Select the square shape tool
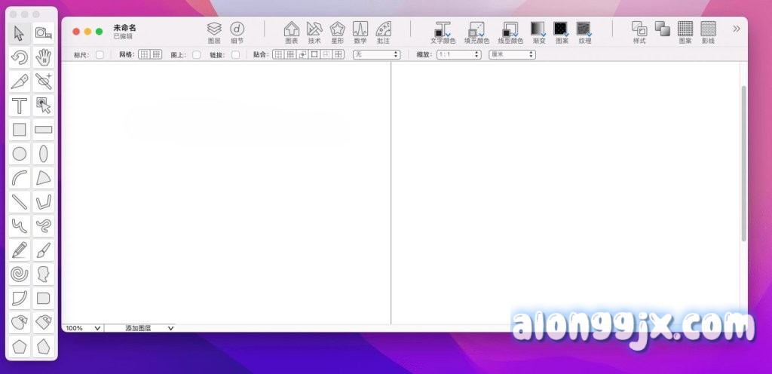The height and width of the screenshot is (374, 772). 19,130
